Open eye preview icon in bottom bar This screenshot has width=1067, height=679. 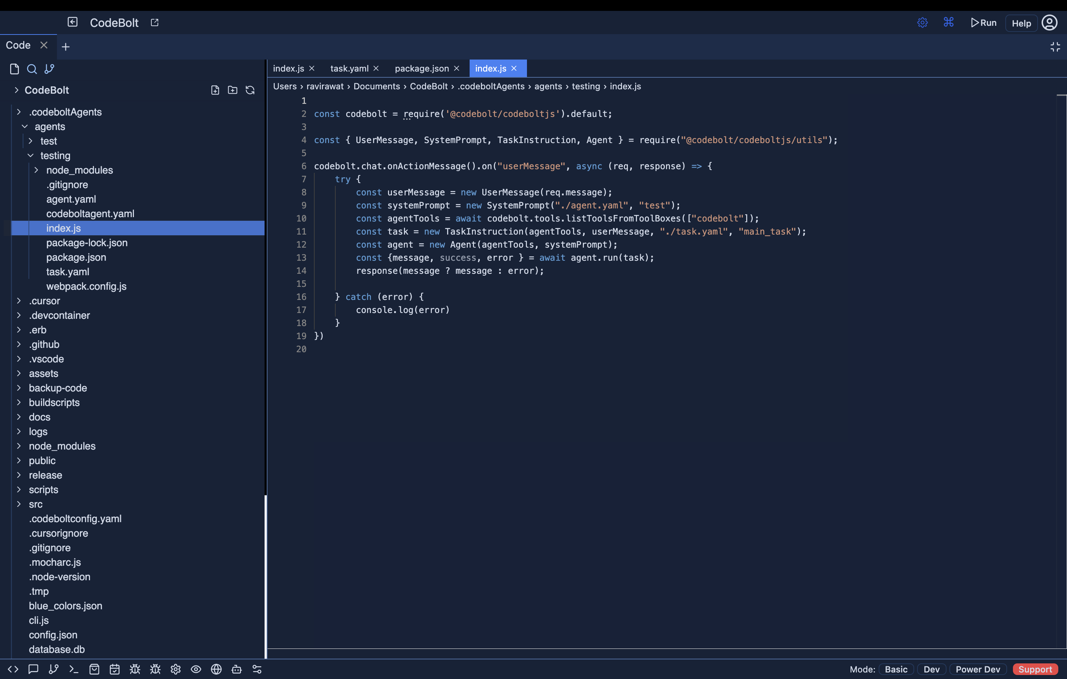(196, 669)
